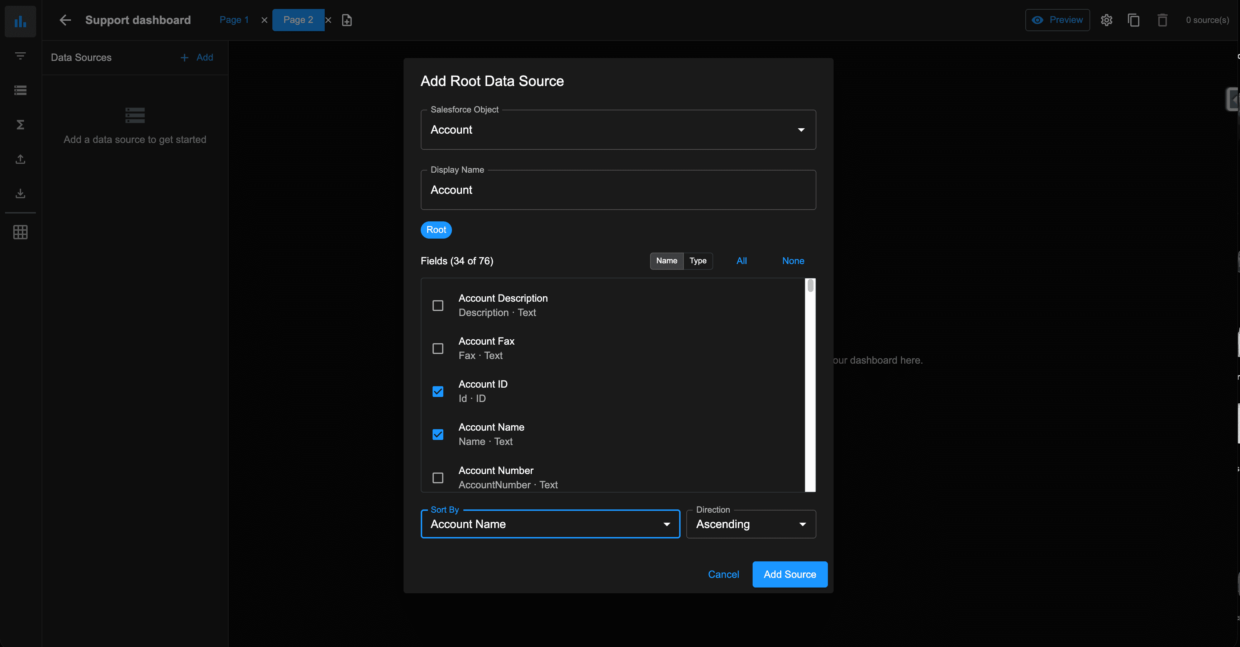Open the grid layout icon in sidebar

(x=20, y=233)
